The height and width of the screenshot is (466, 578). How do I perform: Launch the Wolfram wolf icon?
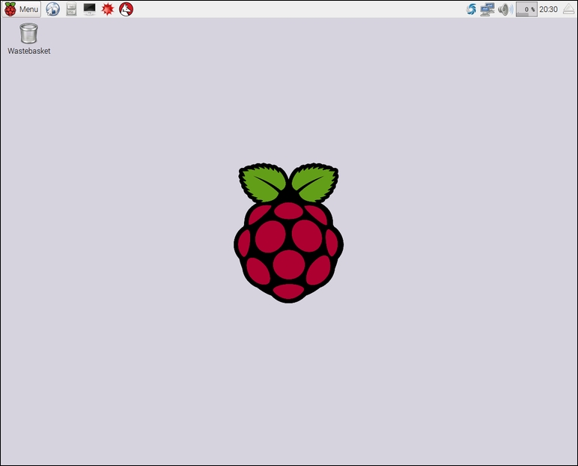point(126,9)
